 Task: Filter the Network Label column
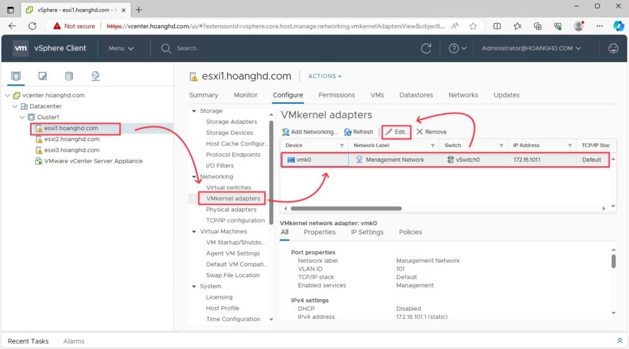[x=432, y=145]
